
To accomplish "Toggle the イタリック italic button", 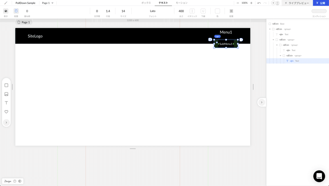I will click(192, 11).
